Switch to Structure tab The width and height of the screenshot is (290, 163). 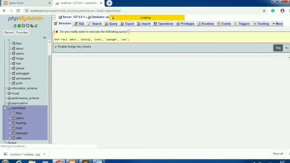coord(63,24)
